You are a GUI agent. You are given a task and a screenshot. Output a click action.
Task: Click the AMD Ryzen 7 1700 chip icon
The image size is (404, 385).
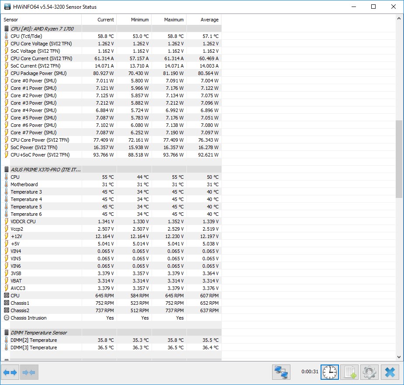tap(7, 28)
